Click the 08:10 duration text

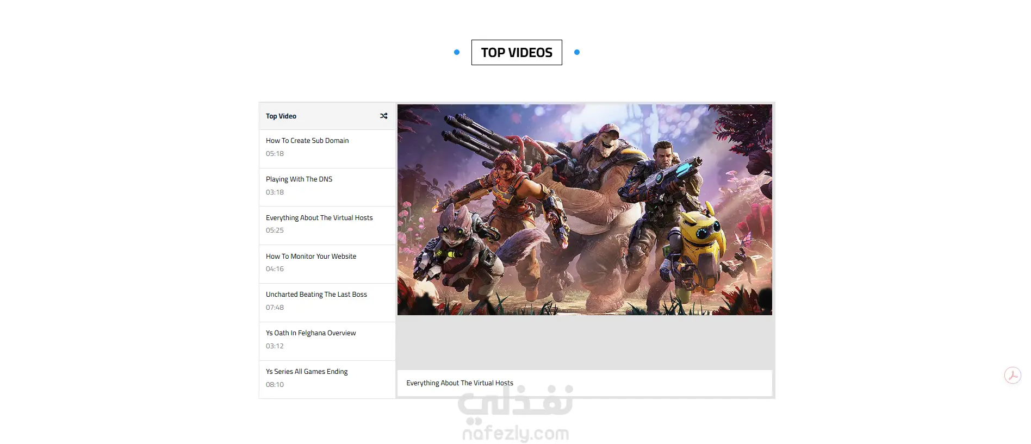click(x=275, y=384)
